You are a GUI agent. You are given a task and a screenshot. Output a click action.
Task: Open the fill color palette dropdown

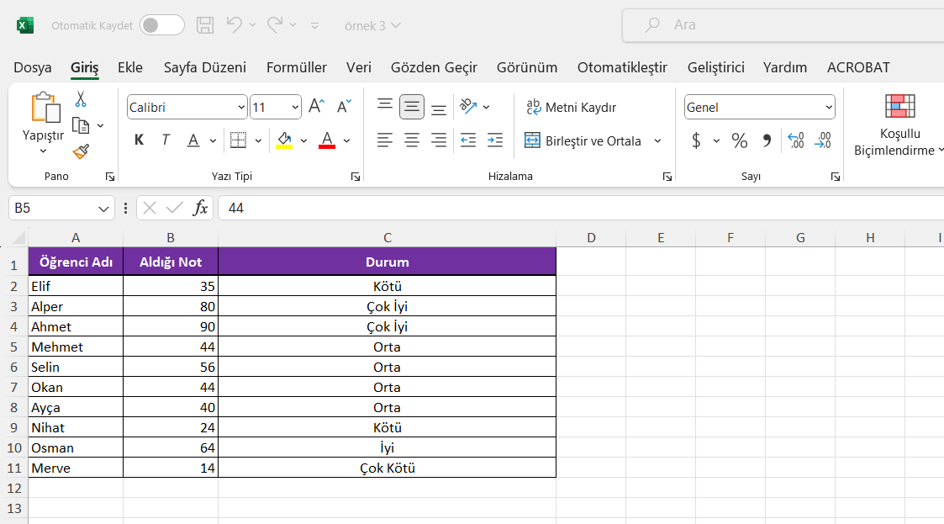(x=304, y=141)
